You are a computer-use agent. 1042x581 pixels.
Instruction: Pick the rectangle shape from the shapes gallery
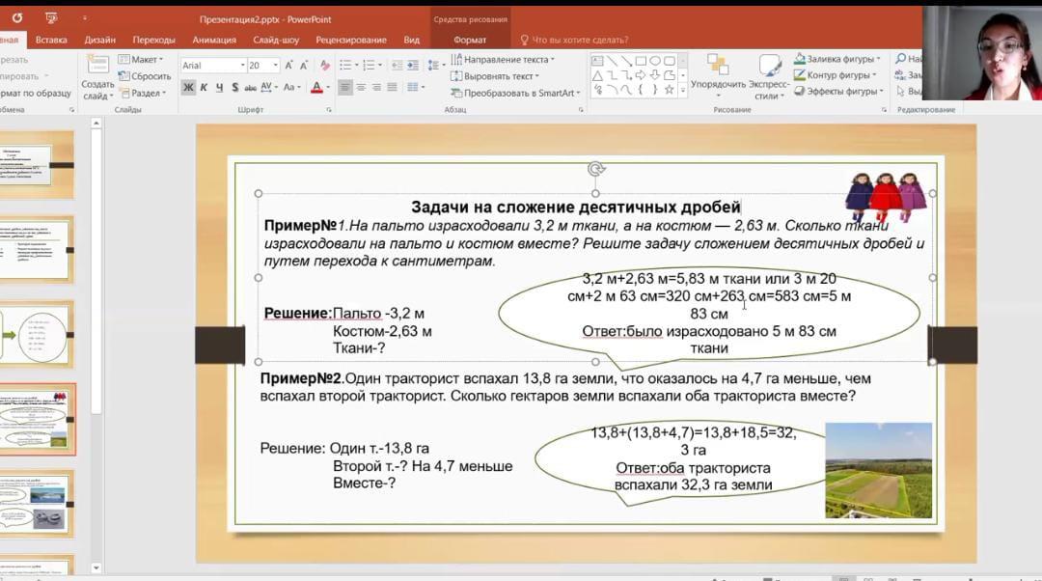(641, 61)
